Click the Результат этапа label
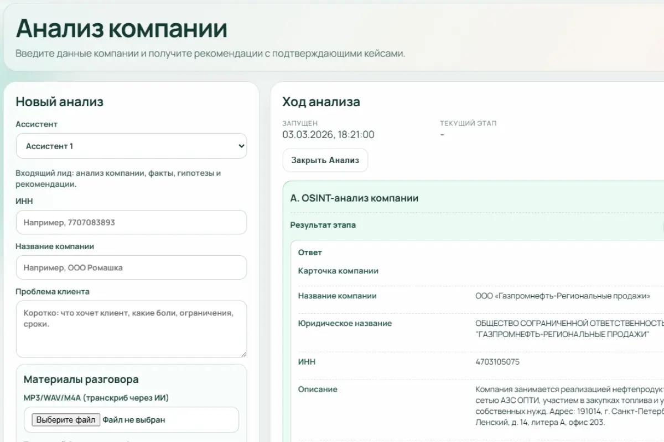 pos(323,225)
